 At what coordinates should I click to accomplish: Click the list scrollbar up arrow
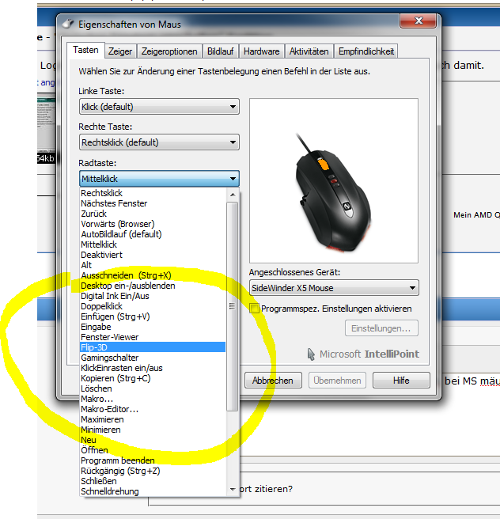pos(233,195)
